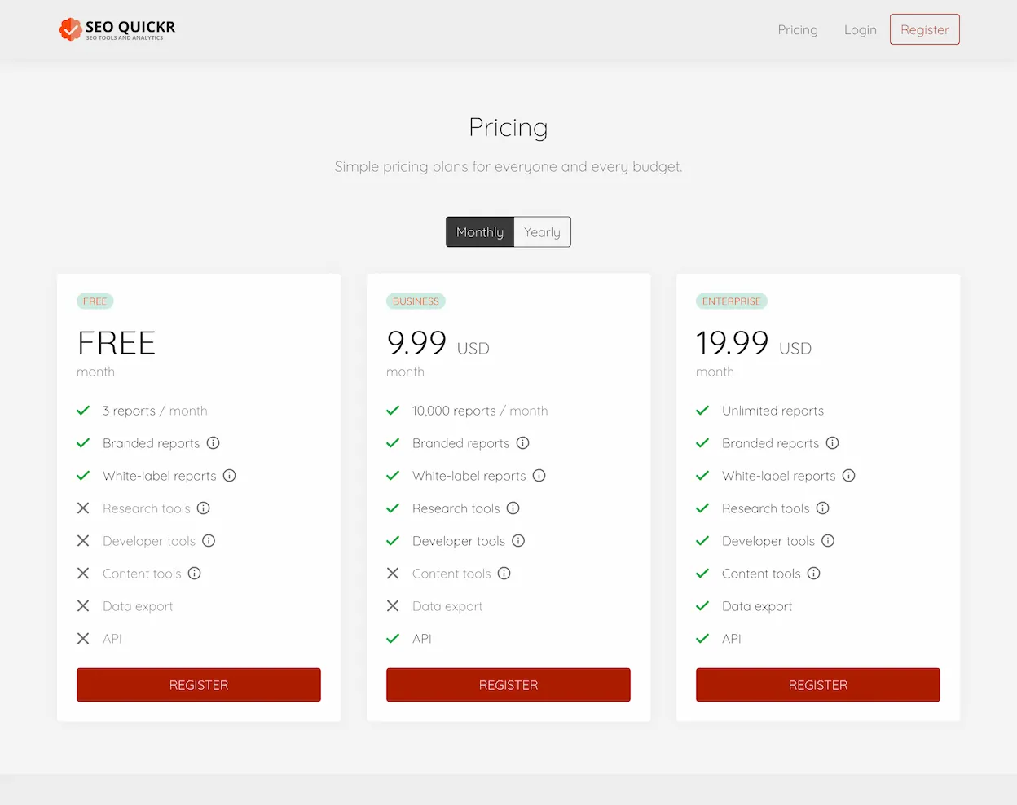Click the Developer tools info icon in Free plan
1017x805 pixels.
click(208, 540)
